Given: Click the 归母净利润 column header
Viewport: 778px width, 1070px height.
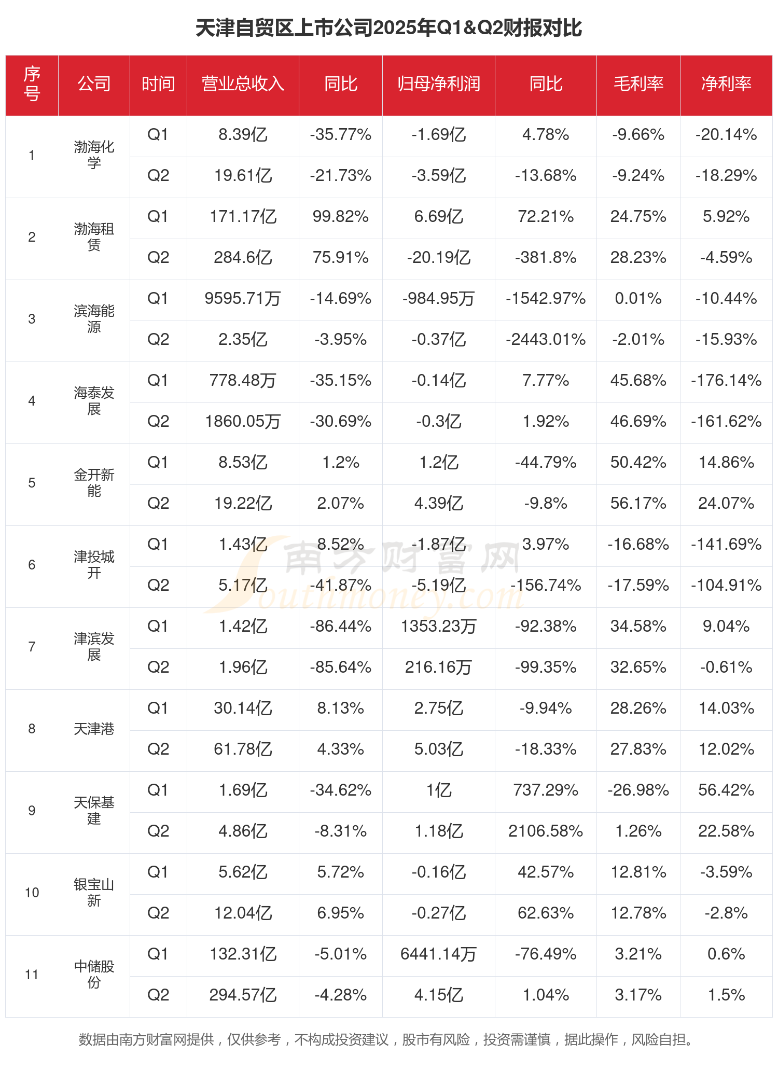Looking at the screenshot, I should [x=439, y=84].
